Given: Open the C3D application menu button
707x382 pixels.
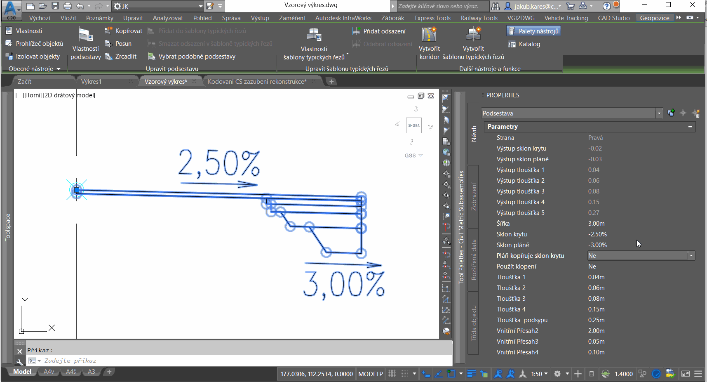Looking at the screenshot, I should (11, 10).
